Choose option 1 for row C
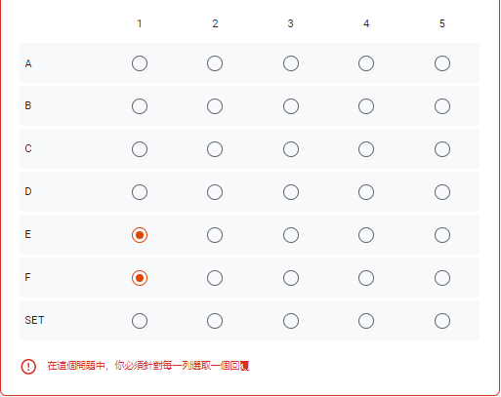The image size is (501, 397). click(x=140, y=149)
